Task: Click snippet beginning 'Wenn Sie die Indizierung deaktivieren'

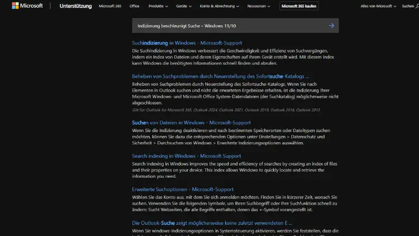Action: 231,136
